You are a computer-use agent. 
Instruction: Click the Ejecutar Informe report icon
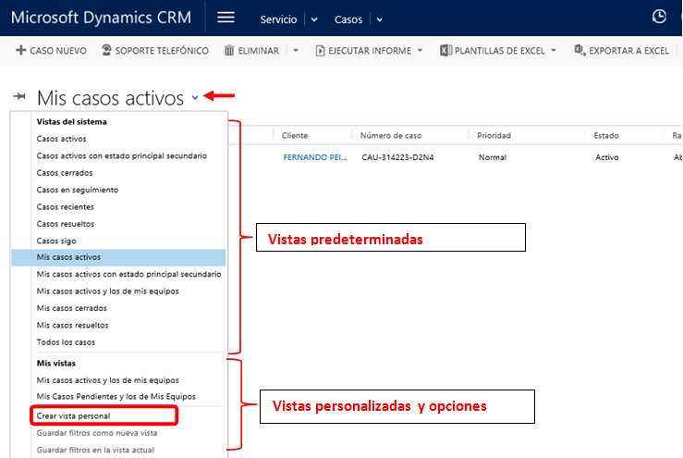coord(321,50)
